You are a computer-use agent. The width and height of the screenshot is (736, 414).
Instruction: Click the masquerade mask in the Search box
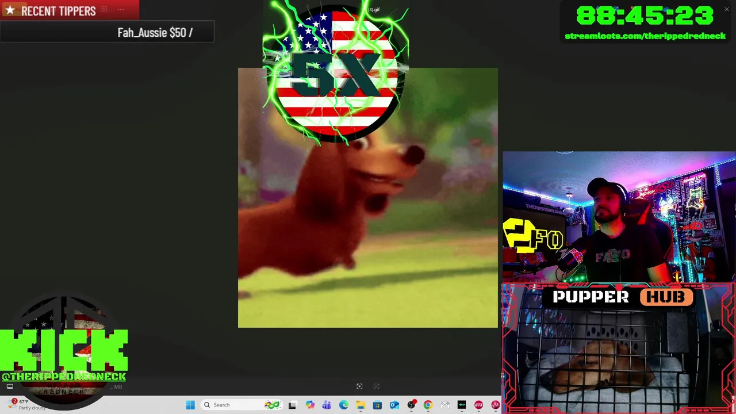tap(271, 405)
